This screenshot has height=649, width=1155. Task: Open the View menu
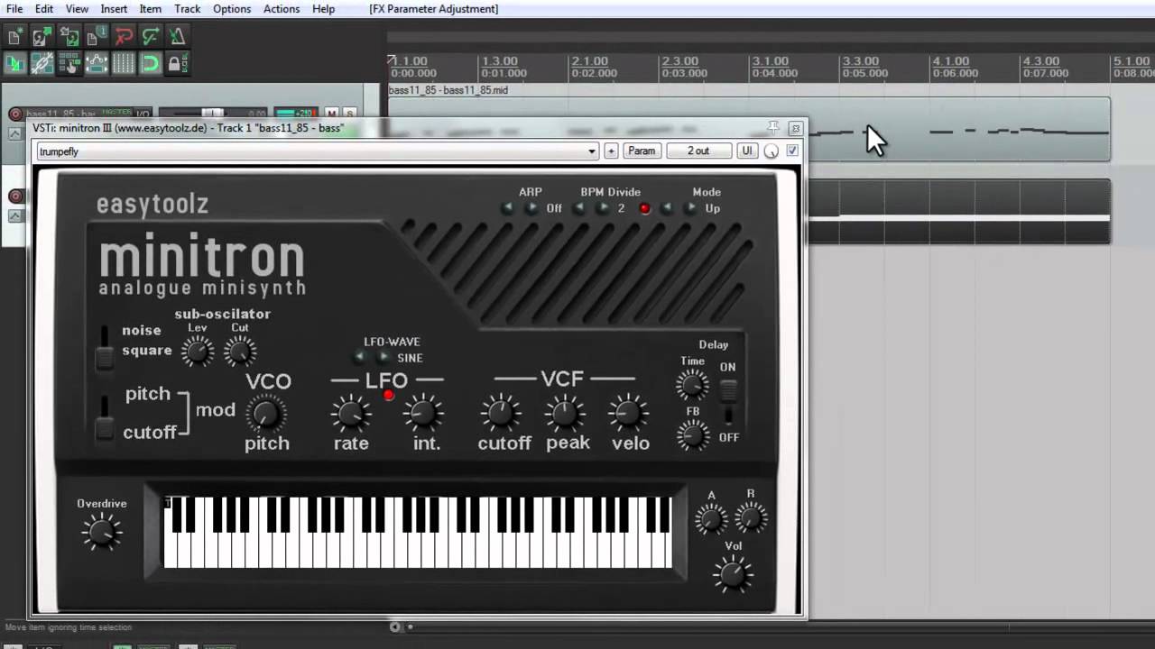pyautogui.click(x=77, y=9)
